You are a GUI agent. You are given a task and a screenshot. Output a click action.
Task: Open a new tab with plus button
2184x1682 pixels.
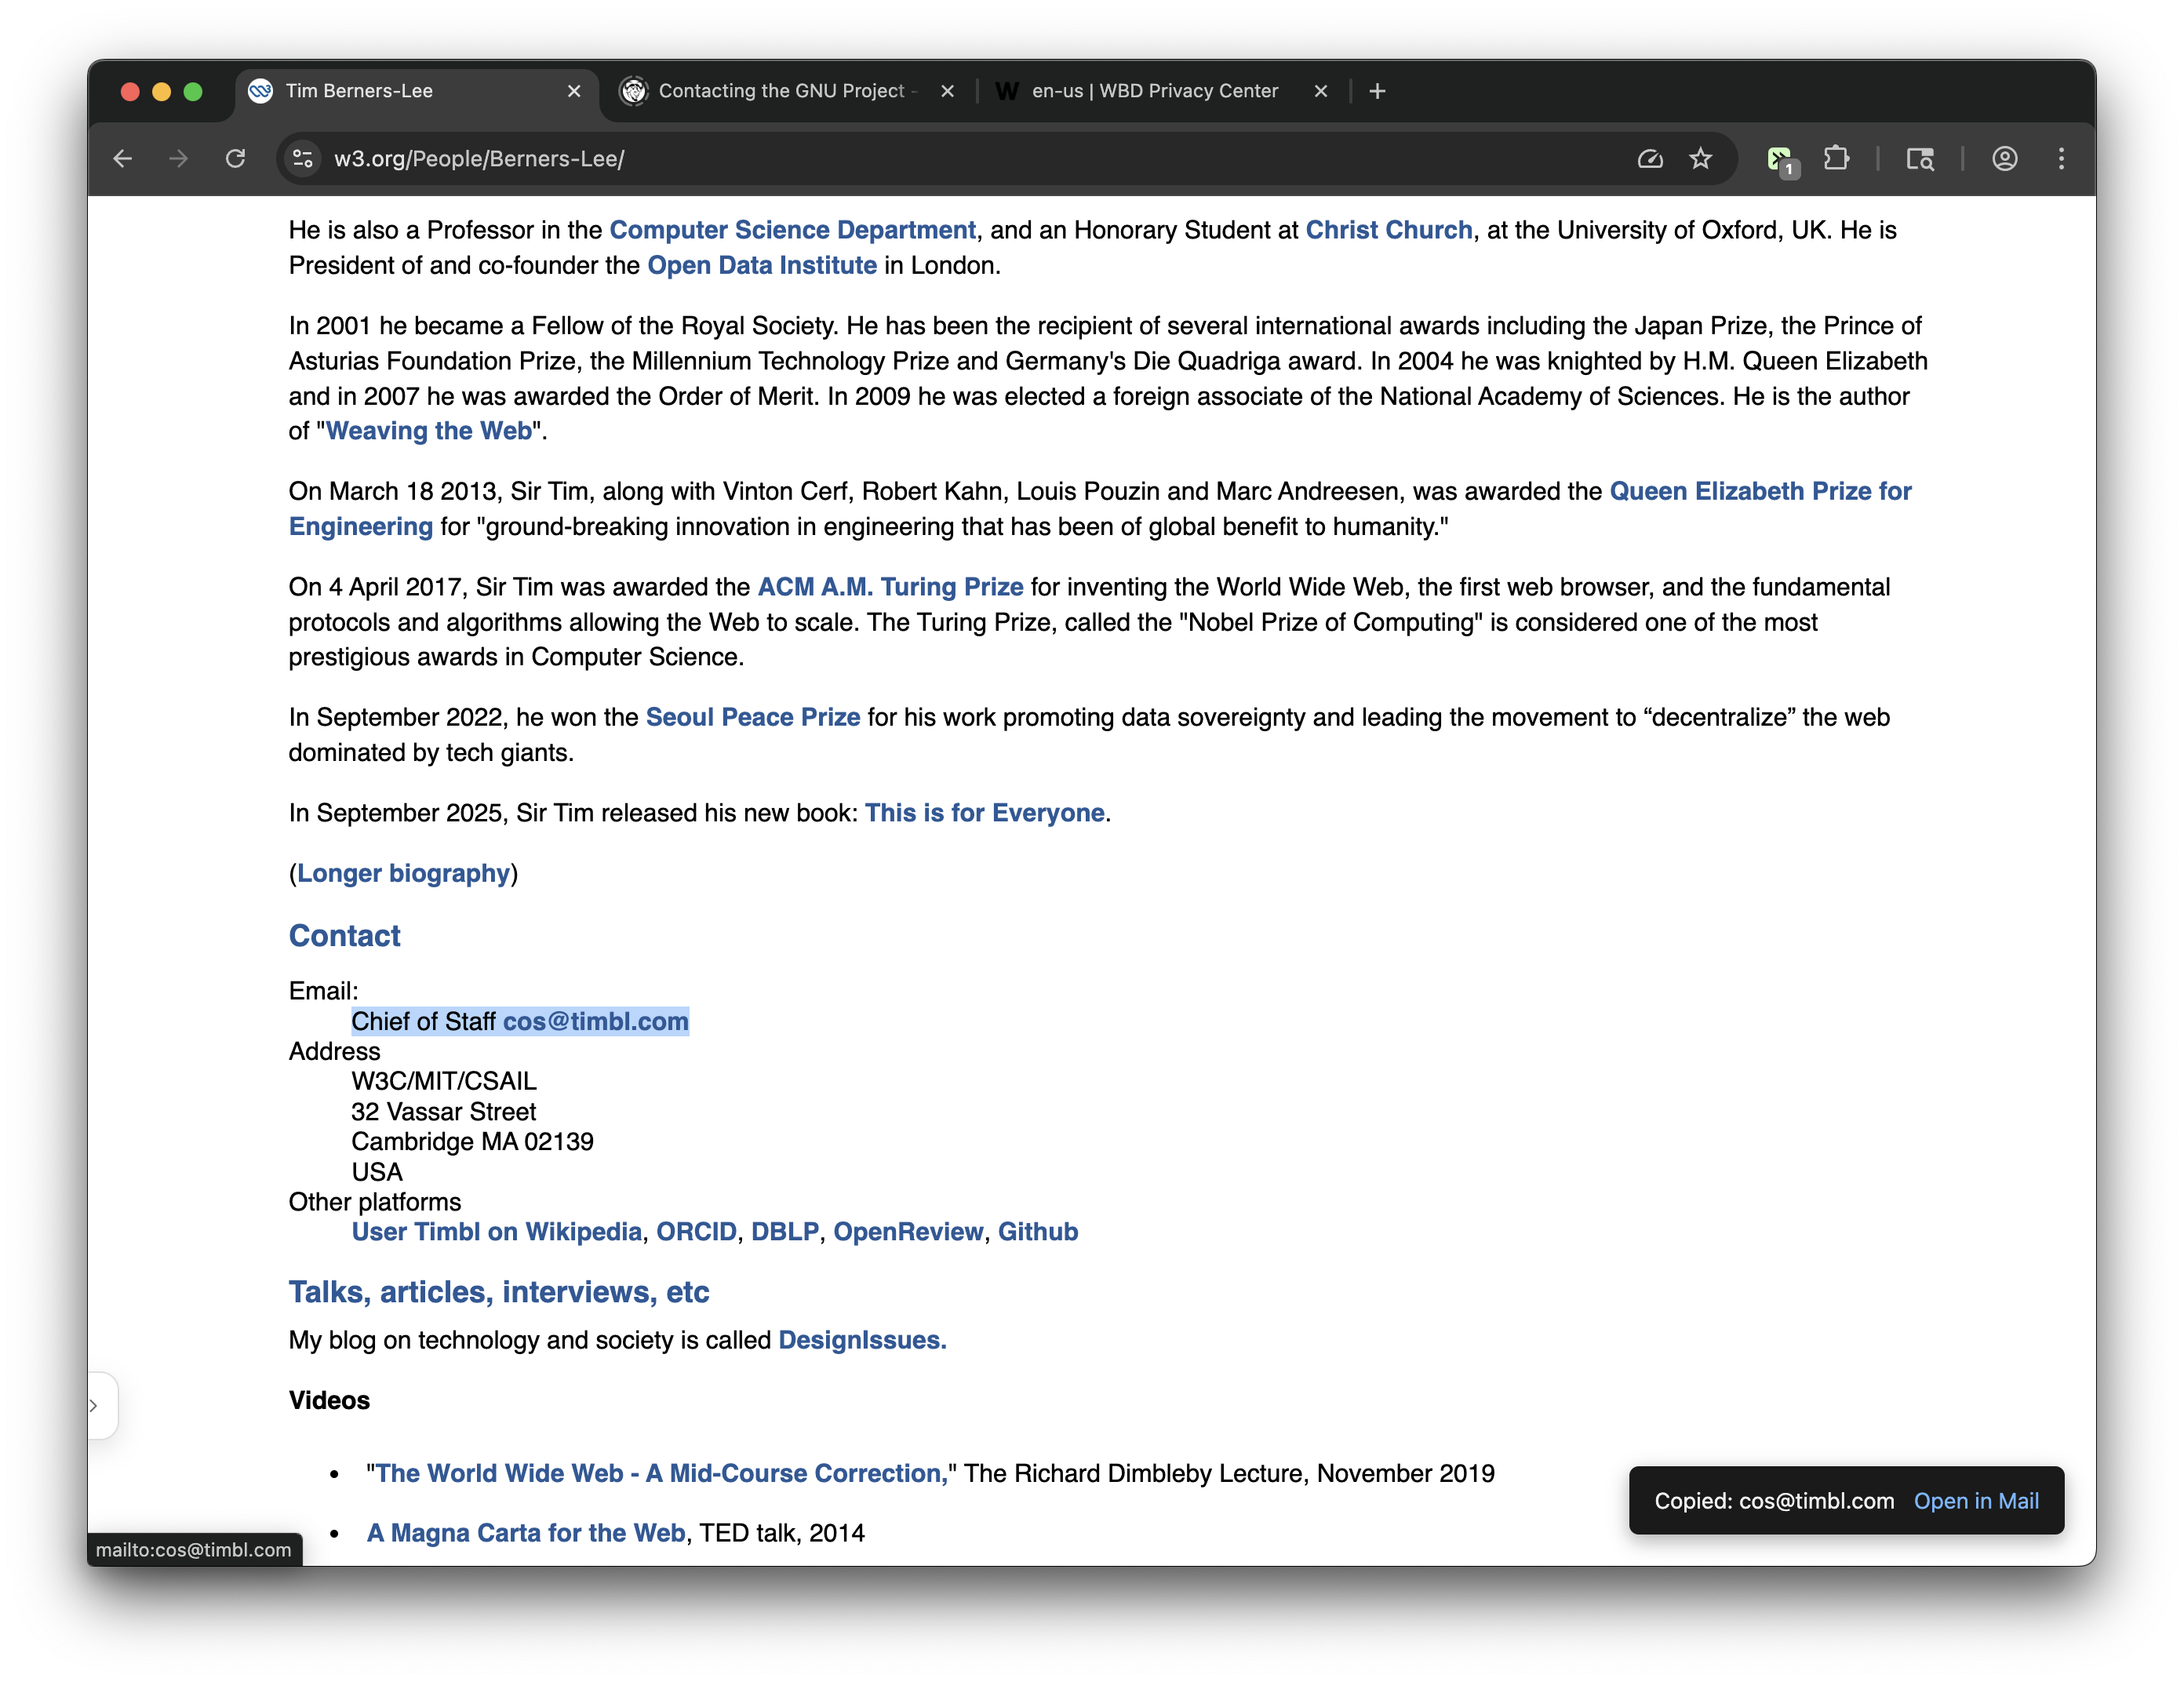(x=1377, y=91)
